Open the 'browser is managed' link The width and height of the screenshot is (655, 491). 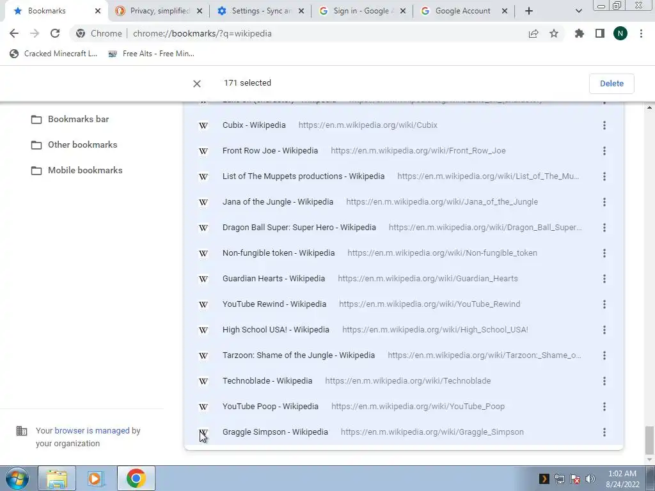click(x=92, y=430)
